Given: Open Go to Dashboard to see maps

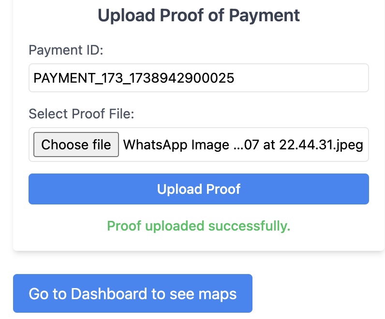Looking at the screenshot, I should coord(133,293).
